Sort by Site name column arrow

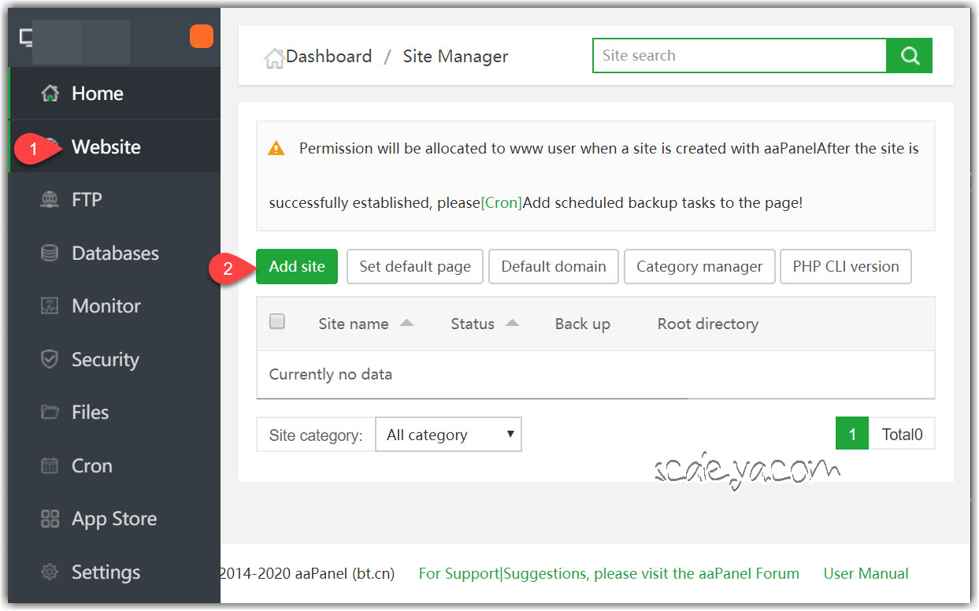click(x=406, y=323)
